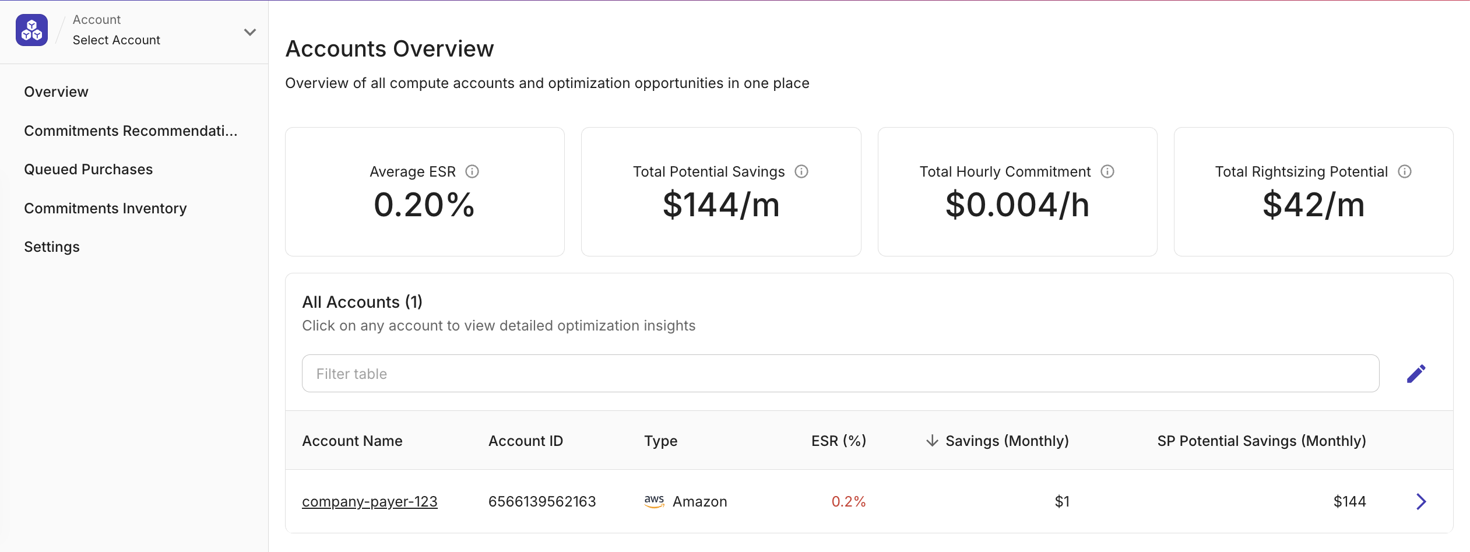Image resolution: width=1470 pixels, height=552 pixels.
Task: Go to Settings in the sidebar
Action: pos(51,246)
